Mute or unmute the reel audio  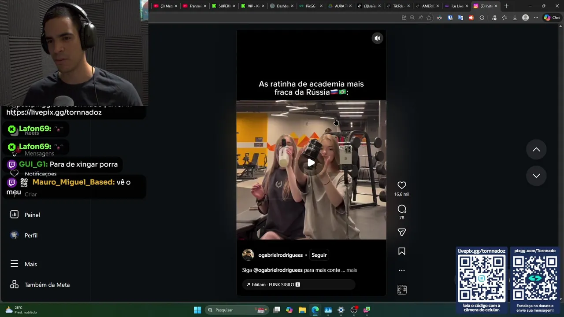point(377,38)
